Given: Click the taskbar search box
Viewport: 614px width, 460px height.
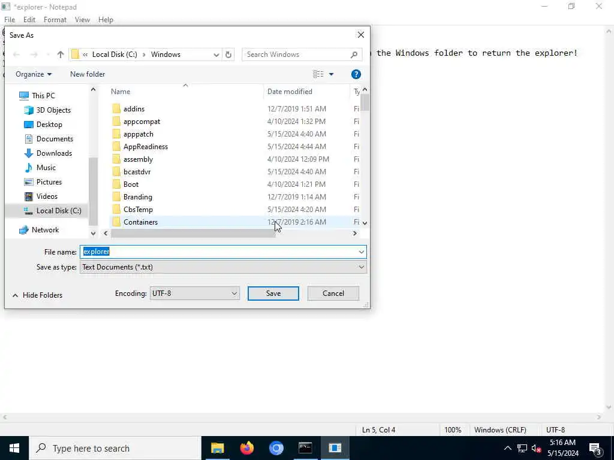Looking at the screenshot, I should tap(115, 448).
